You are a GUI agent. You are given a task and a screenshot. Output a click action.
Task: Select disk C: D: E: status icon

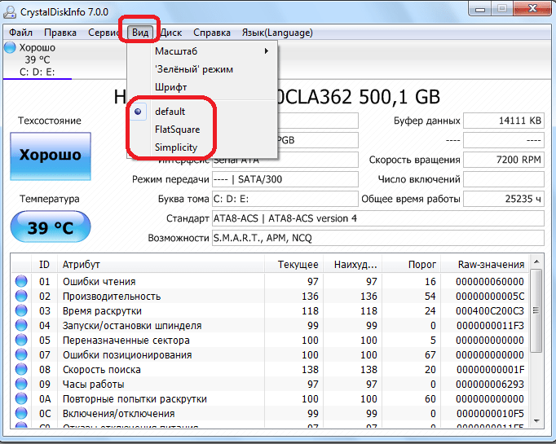pyautogui.click(x=10, y=47)
